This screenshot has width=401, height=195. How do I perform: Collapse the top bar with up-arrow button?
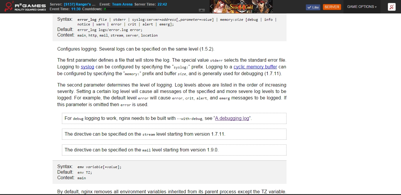pyautogui.click(x=202, y=11)
